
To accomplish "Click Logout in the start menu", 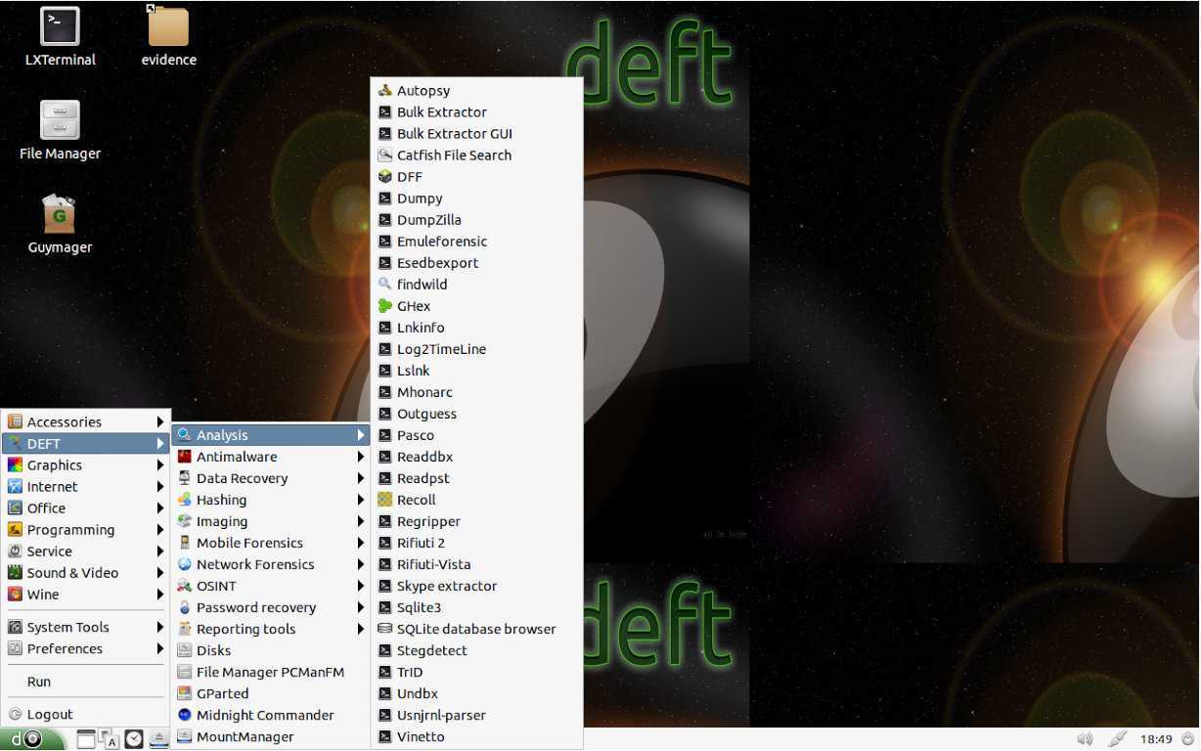I will 50,714.
